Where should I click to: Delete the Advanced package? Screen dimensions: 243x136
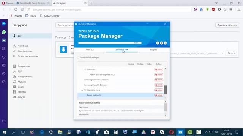click(x=159, y=70)
